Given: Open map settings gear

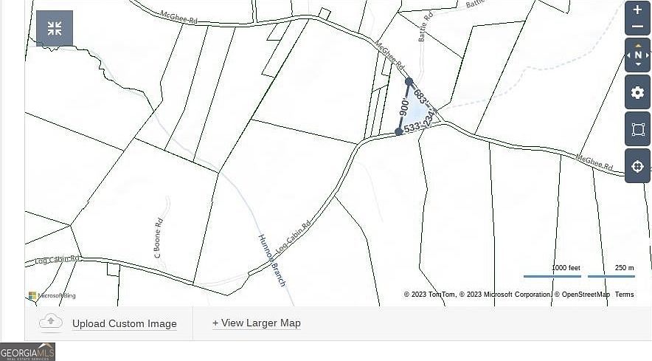Looking at the screenshot, I should (637, 92).
